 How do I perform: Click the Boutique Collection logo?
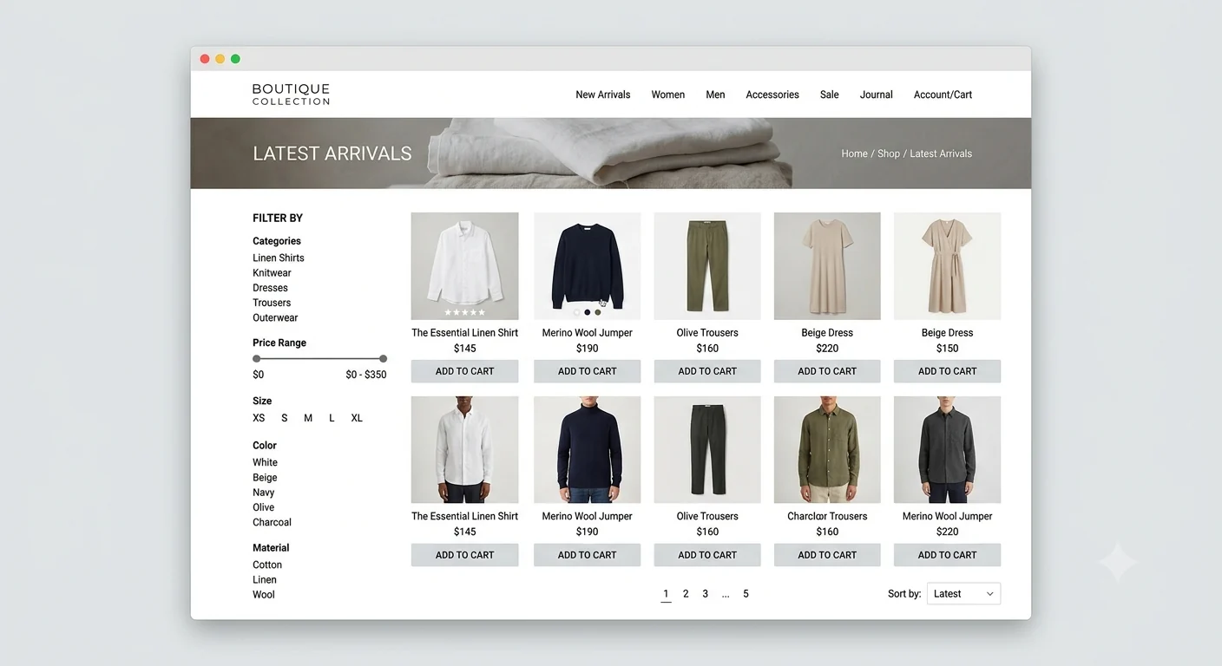[x=291, y=95]
